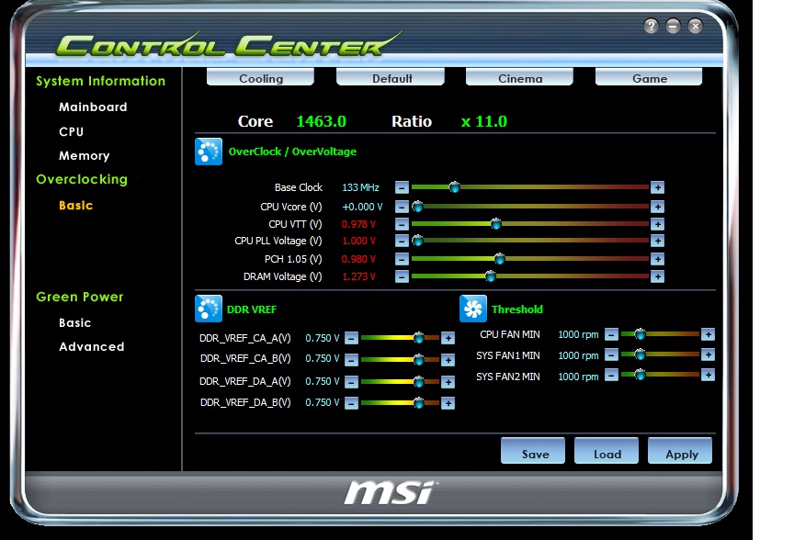Open Mainboard system information

tap(93, 107)
